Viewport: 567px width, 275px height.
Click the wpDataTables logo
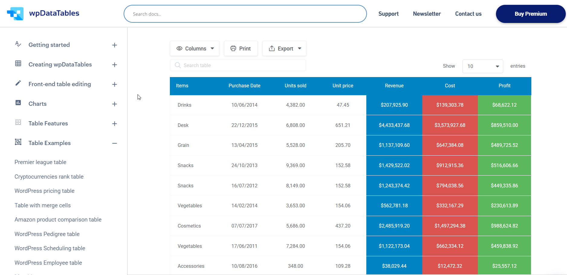coord(43,14)
